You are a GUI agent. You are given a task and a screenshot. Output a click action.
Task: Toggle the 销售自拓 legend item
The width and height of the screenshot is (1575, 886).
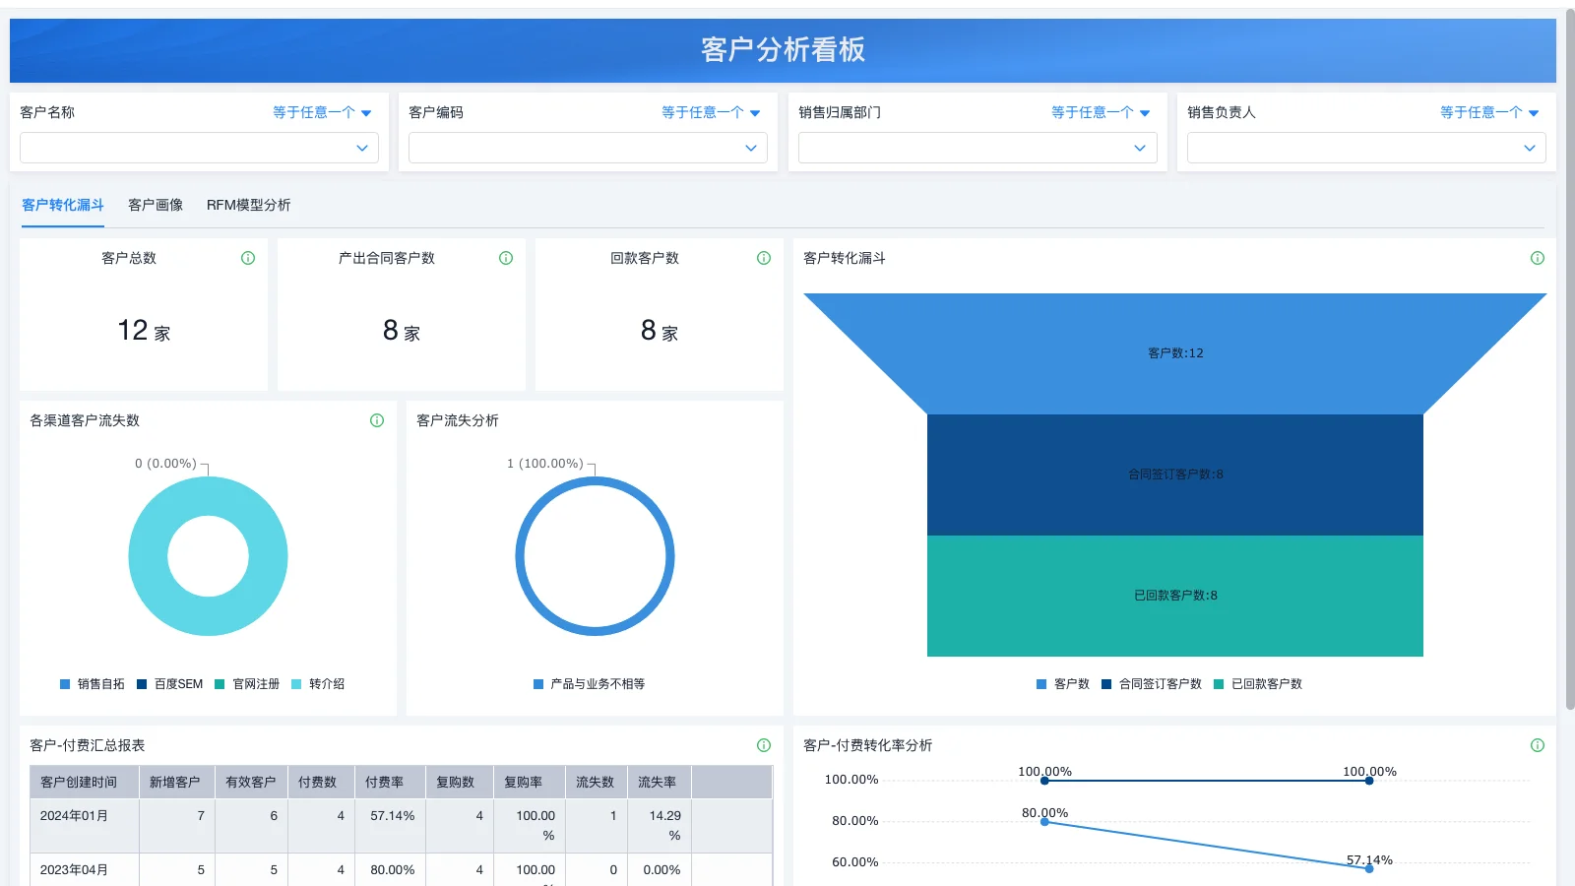click(92, 683)
